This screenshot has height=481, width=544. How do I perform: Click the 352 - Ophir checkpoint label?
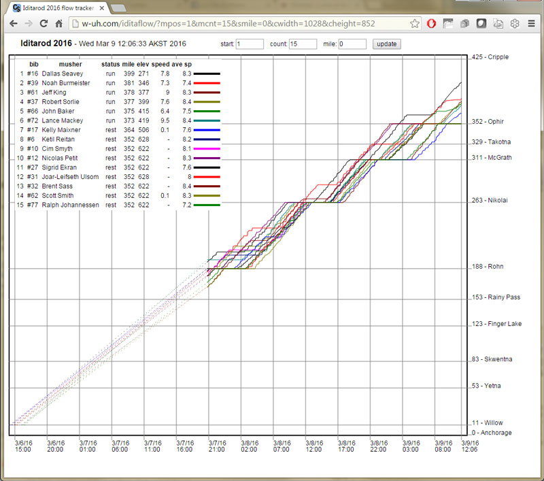click(488, 122)
